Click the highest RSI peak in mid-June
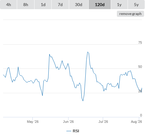 [87, 52]
